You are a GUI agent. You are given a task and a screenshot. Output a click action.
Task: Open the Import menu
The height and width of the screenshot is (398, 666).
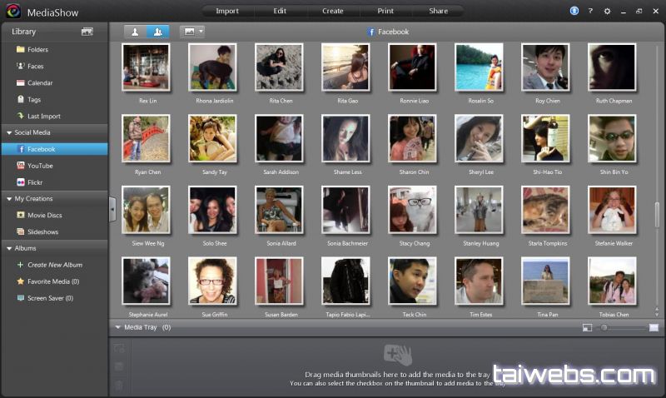tap(226, 11)
